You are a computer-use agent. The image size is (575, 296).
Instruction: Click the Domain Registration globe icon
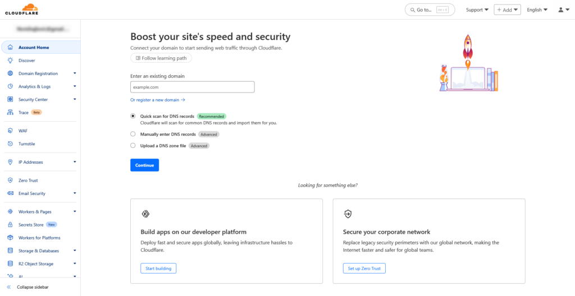point(10,73)
